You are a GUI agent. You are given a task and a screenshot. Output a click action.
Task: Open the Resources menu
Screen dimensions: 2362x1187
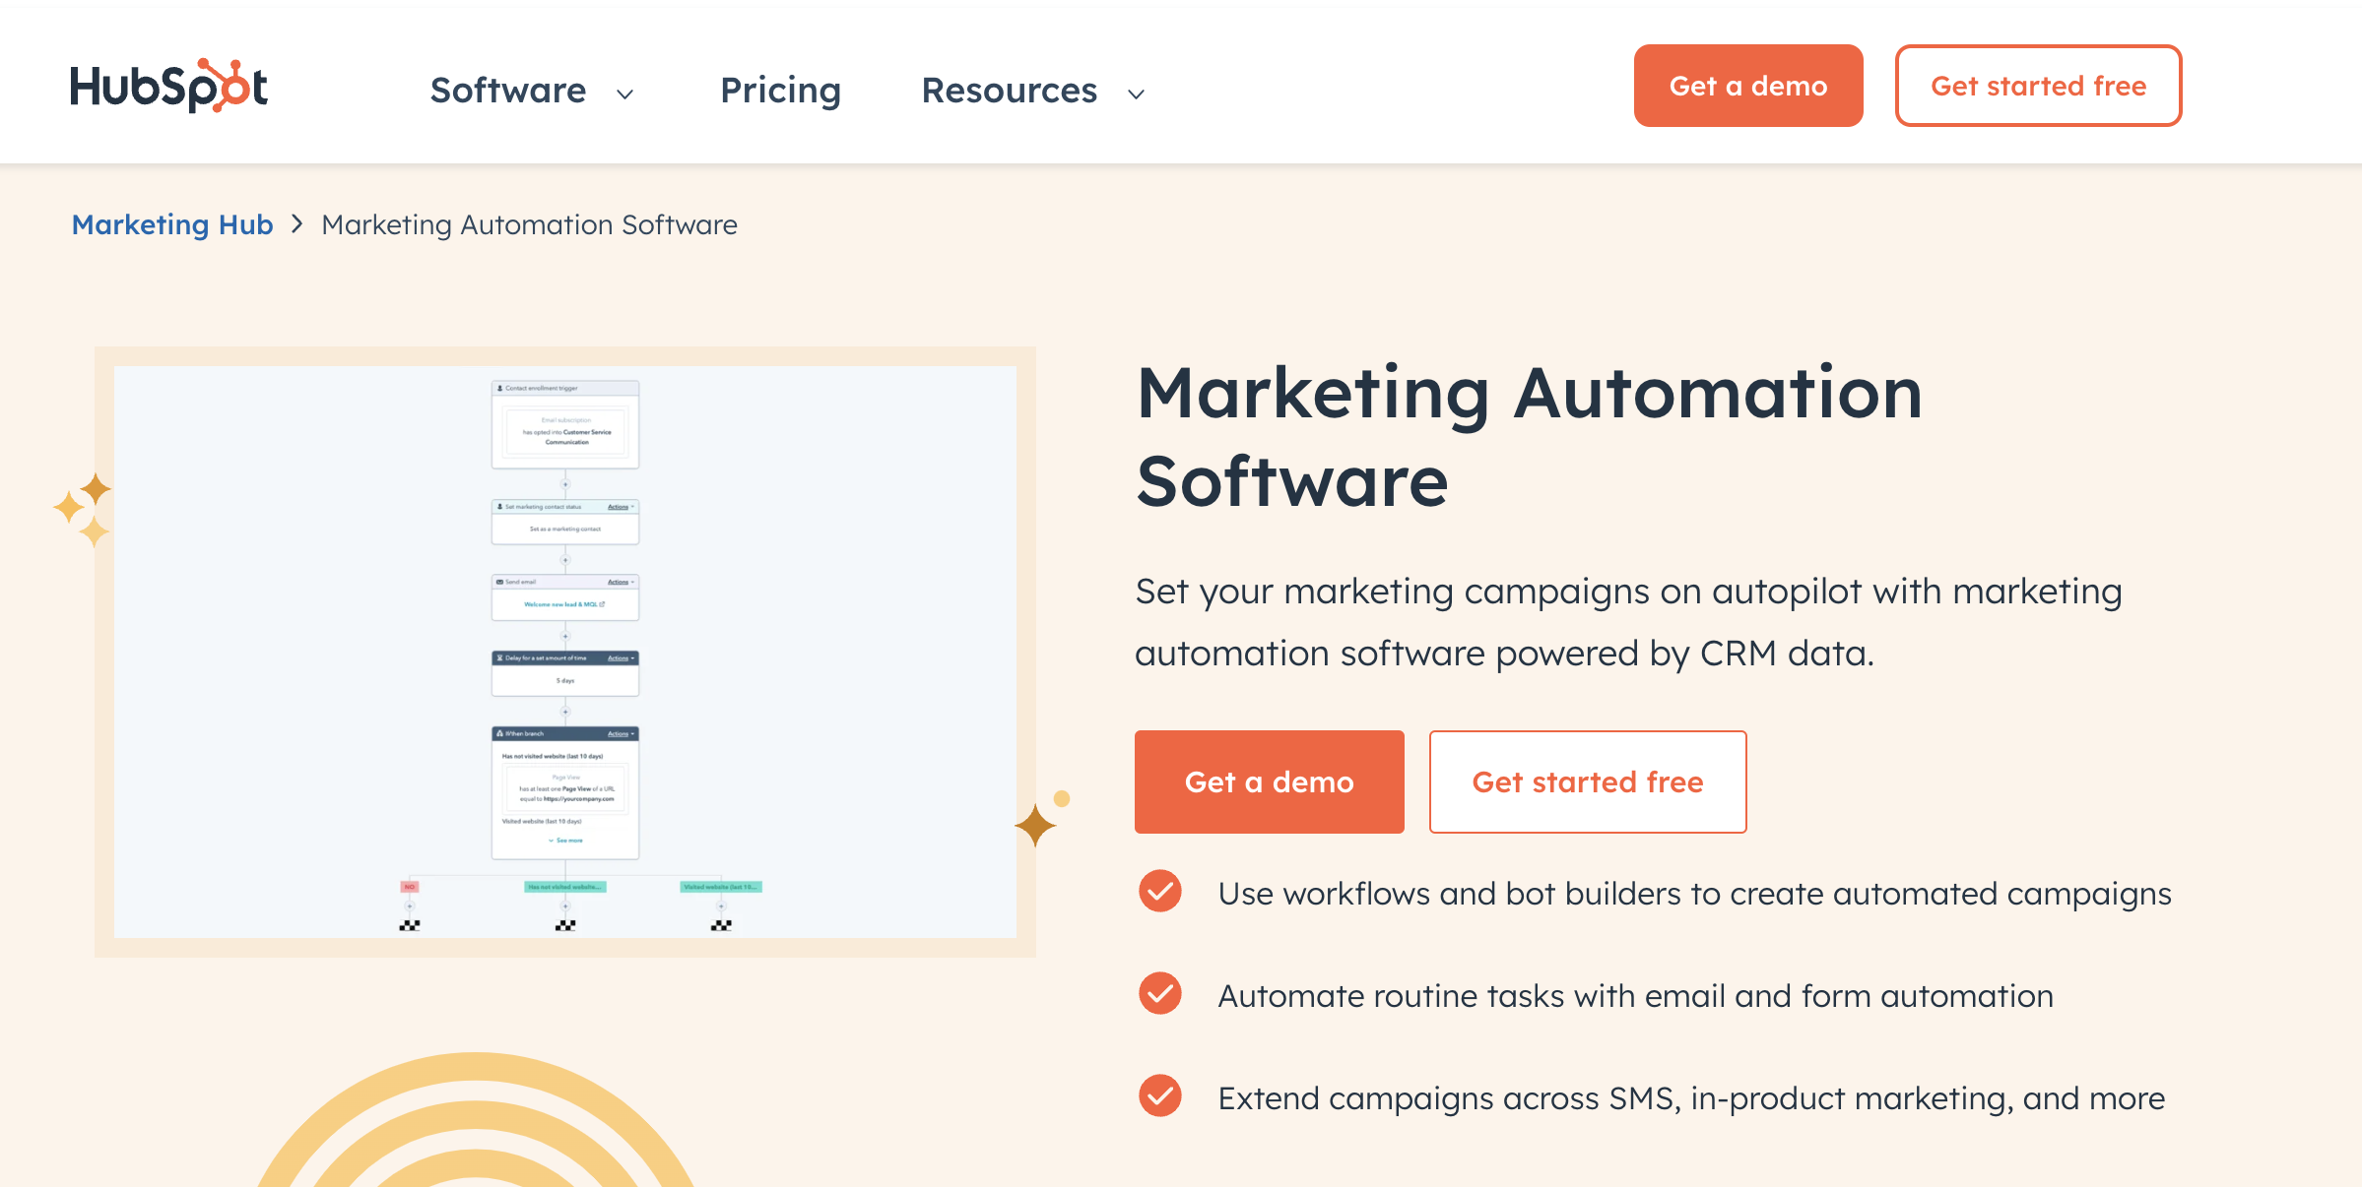click(x=1009, y=91)
